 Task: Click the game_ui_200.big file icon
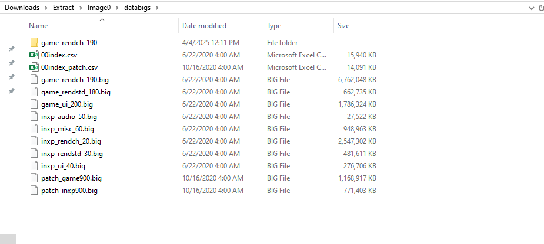[34, 104]
